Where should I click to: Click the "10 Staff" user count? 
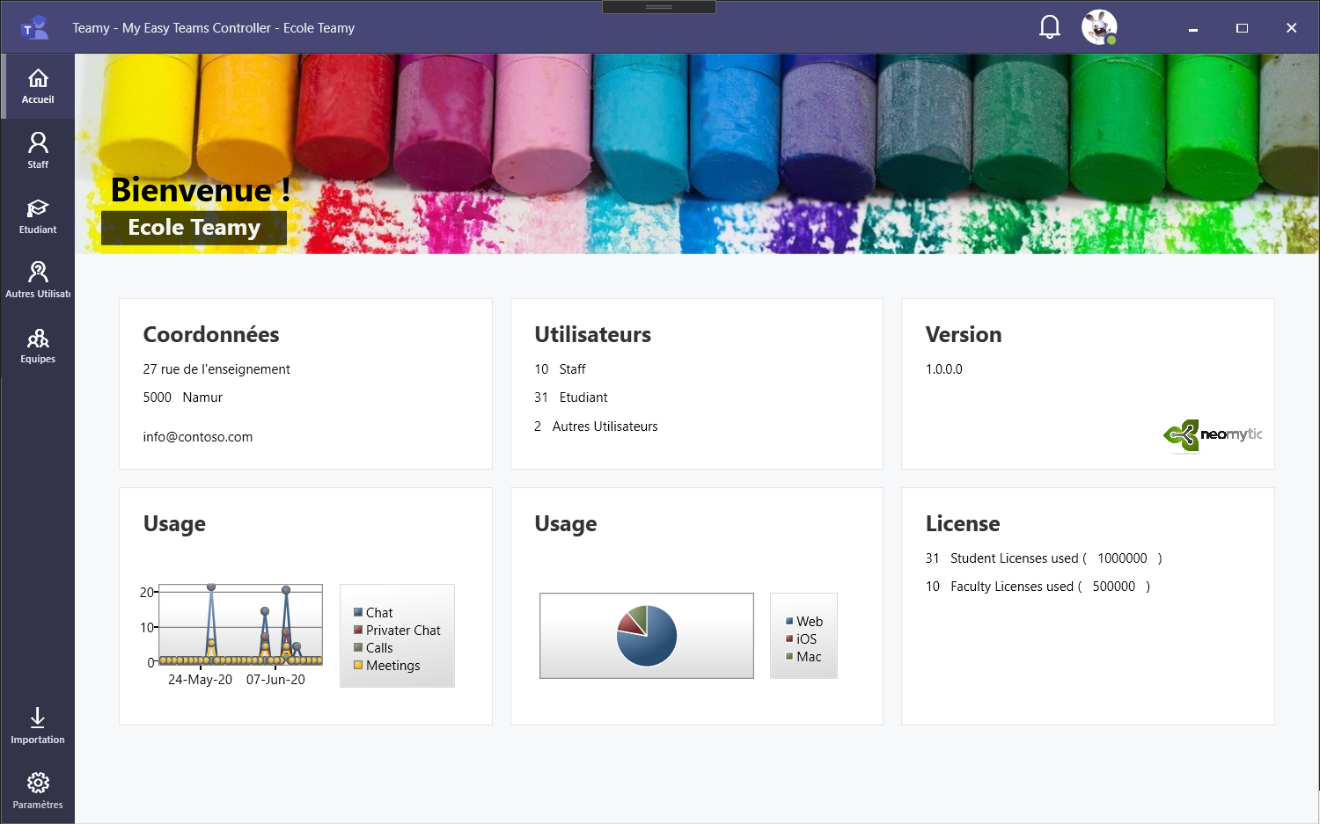click(x=560, y=369)
